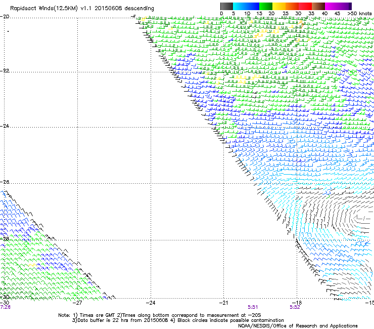Click the purple 45–50 knots legend color

345,6
